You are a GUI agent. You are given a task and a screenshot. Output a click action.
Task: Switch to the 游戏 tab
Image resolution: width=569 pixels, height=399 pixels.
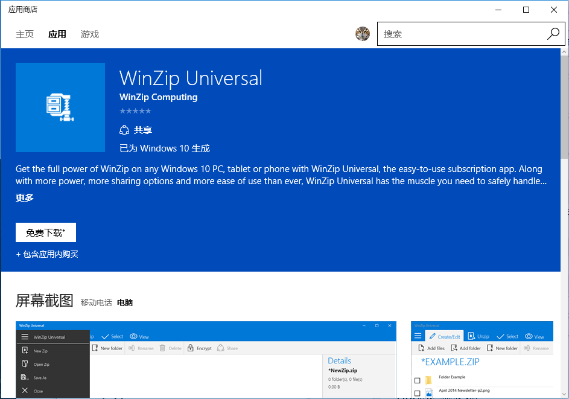point(89,34)
